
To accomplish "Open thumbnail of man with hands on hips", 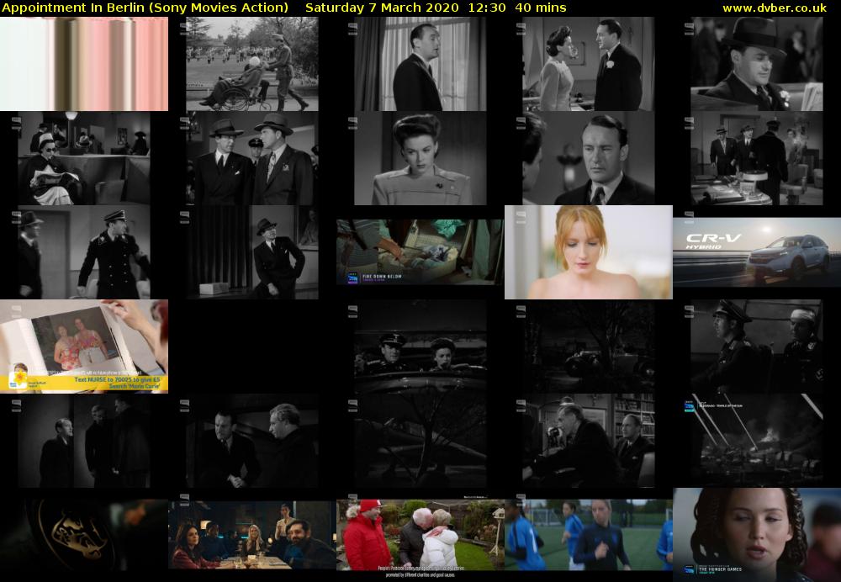I will [252, 252].
